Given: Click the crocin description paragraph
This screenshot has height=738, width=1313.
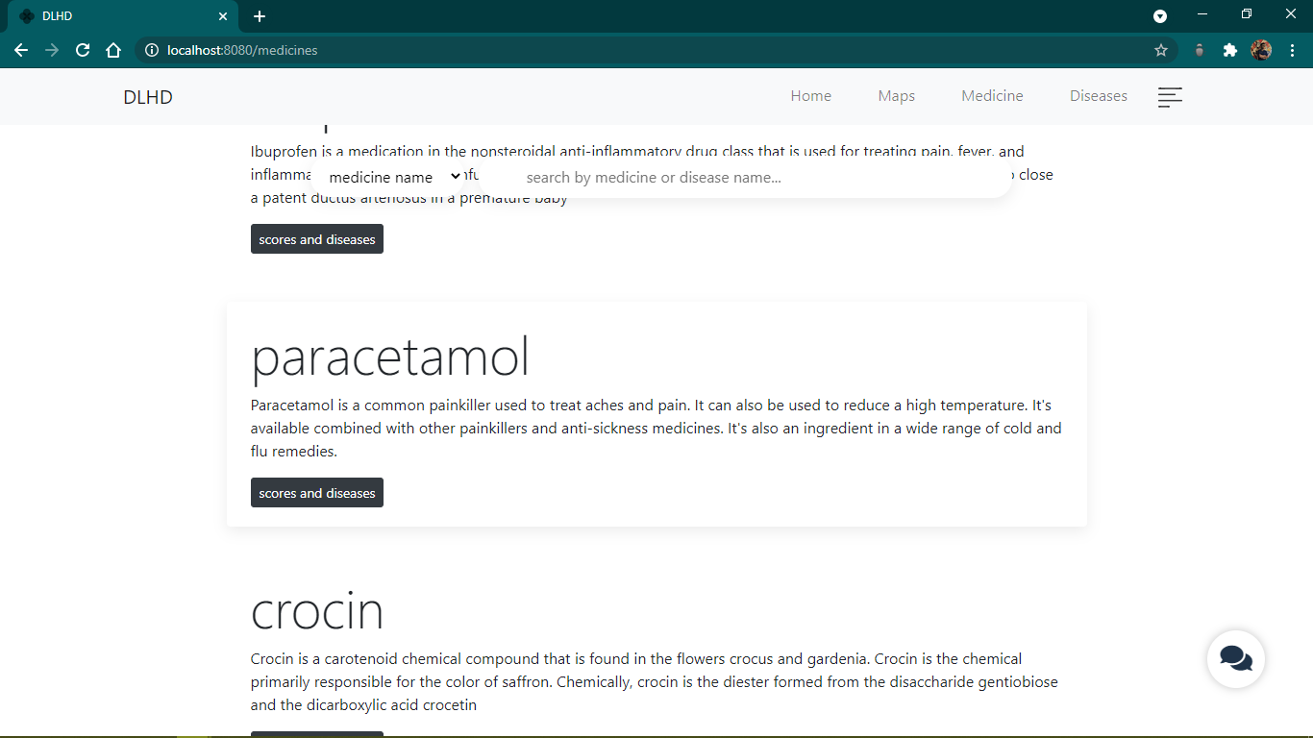Looking at the screenshot, I should point(656,682).
